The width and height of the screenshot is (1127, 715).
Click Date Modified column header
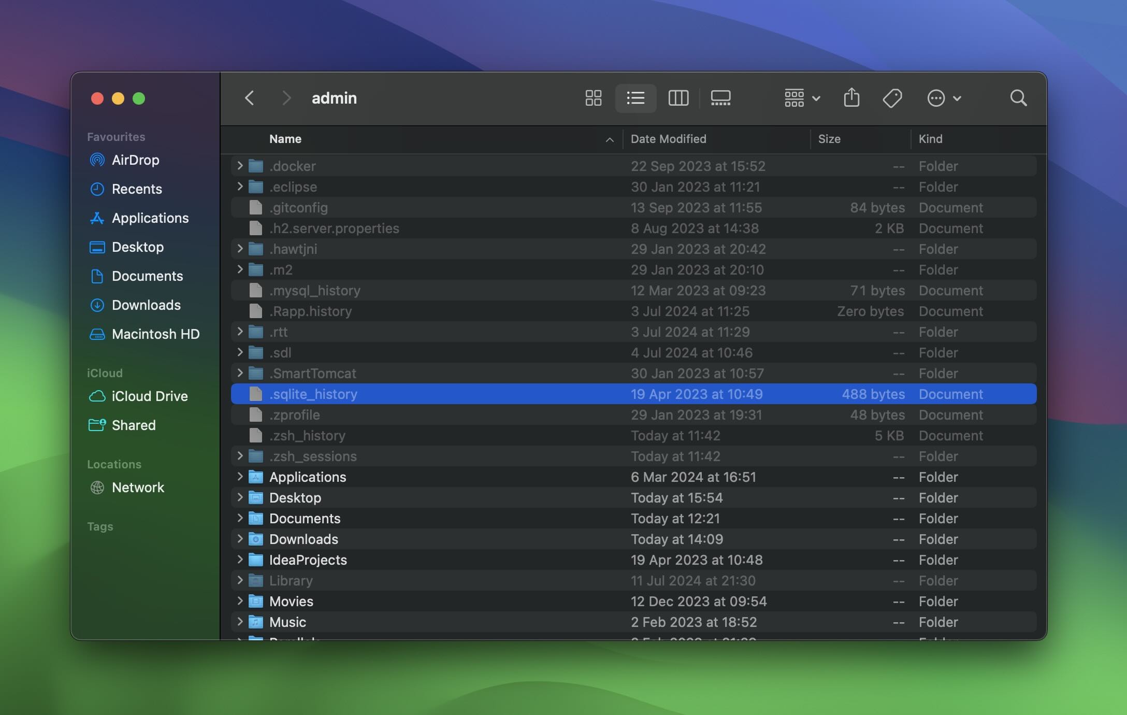[x=668, y=138]
